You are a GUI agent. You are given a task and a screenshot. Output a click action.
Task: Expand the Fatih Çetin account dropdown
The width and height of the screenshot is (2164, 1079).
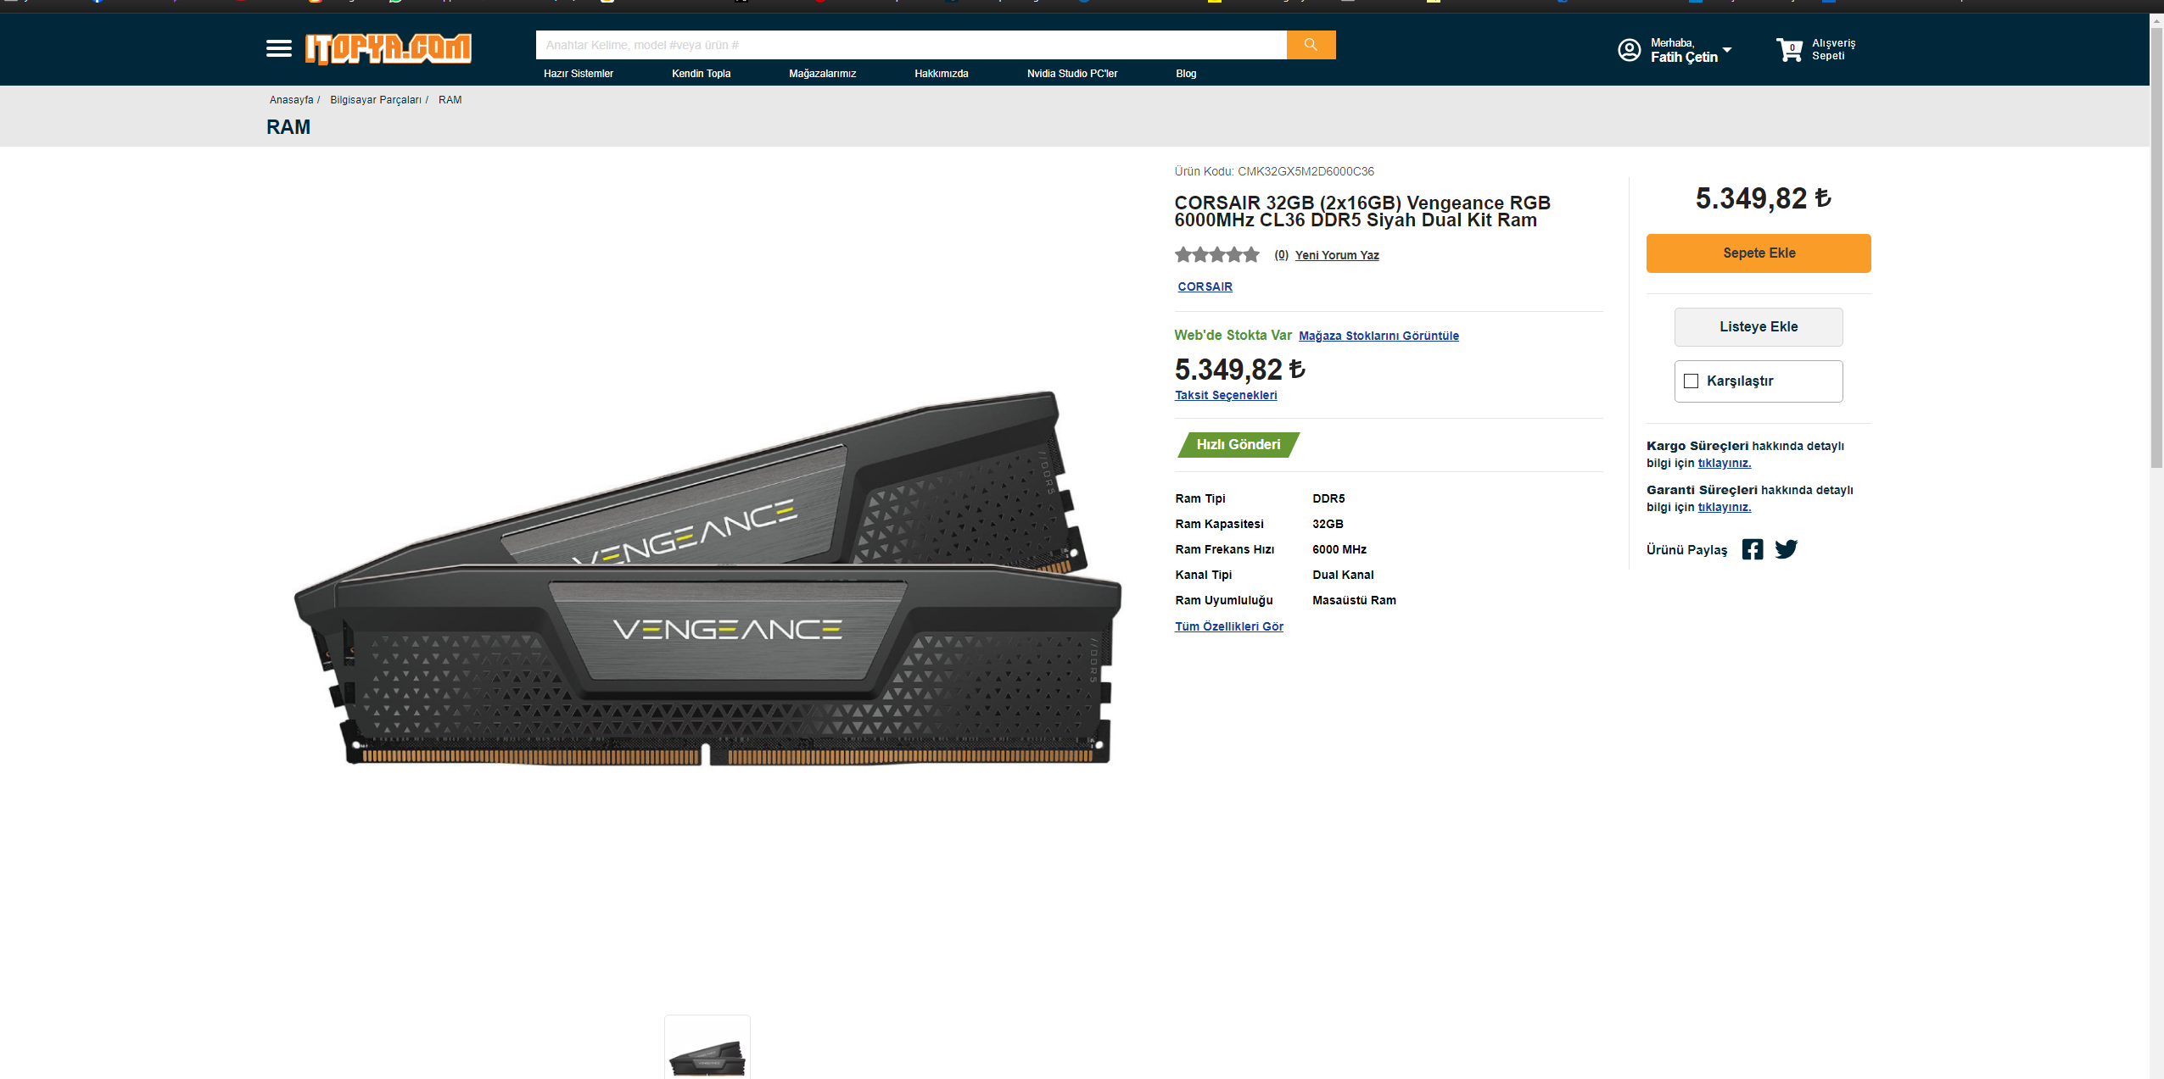pyautogui.click(x=1727, y=50)
